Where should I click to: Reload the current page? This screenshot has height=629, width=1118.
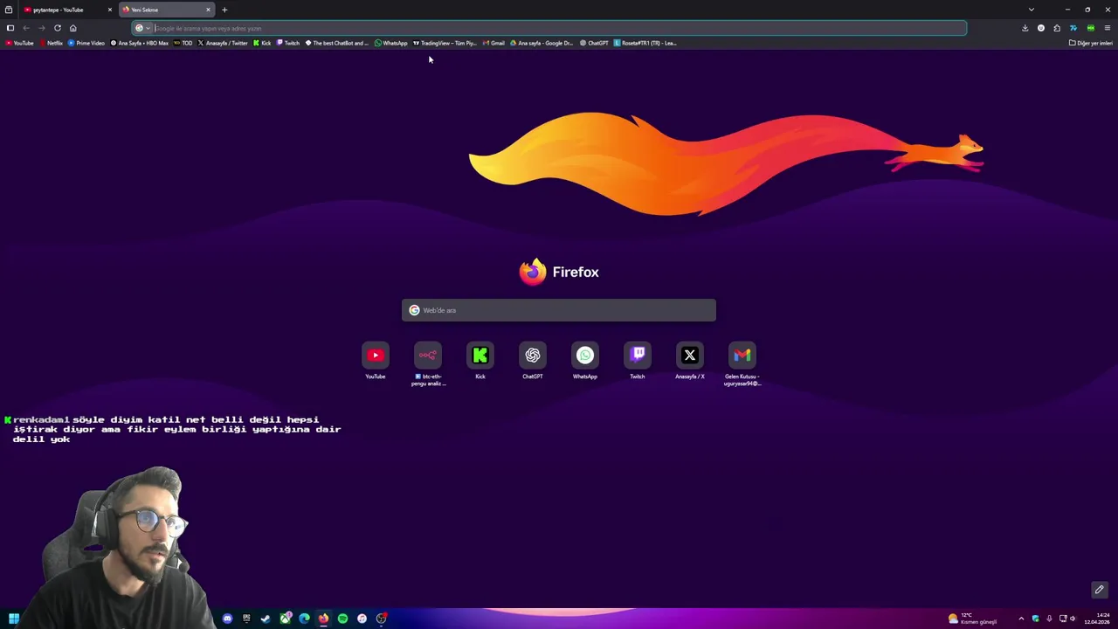pyautogui.click(x=58, y=28)
